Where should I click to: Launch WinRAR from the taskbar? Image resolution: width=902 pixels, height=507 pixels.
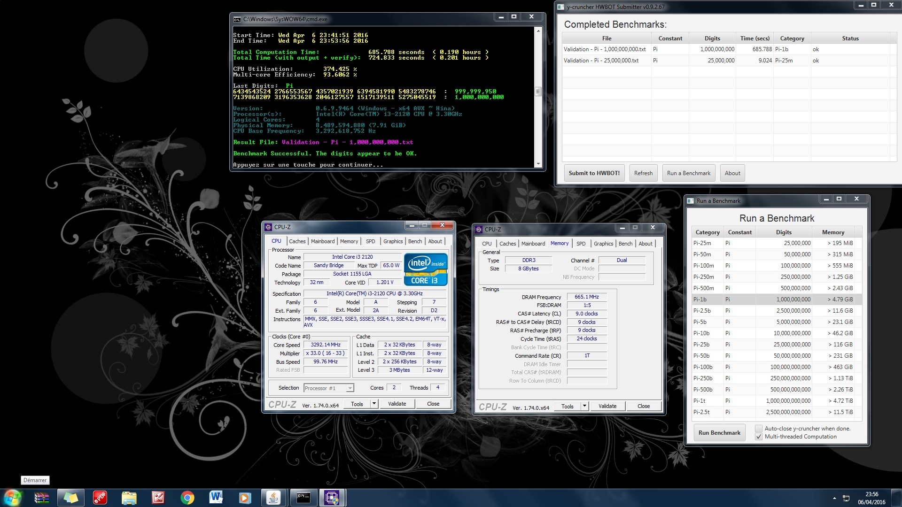(42, 498)
